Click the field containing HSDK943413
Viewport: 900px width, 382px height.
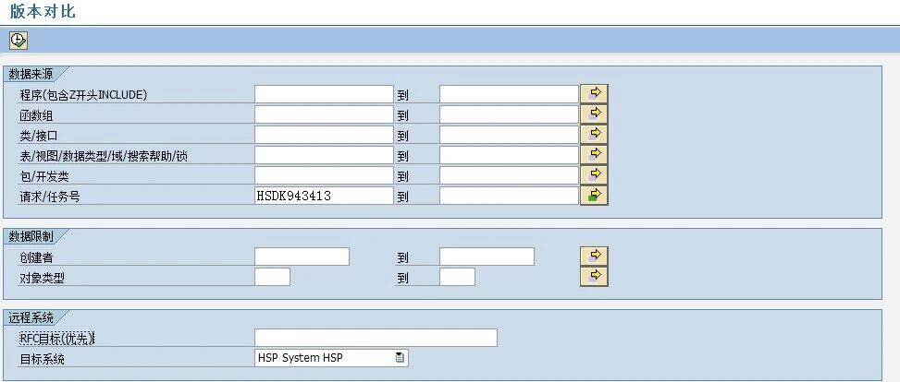(324, 196)
